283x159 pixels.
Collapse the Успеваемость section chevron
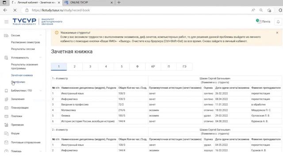[40, 57]
